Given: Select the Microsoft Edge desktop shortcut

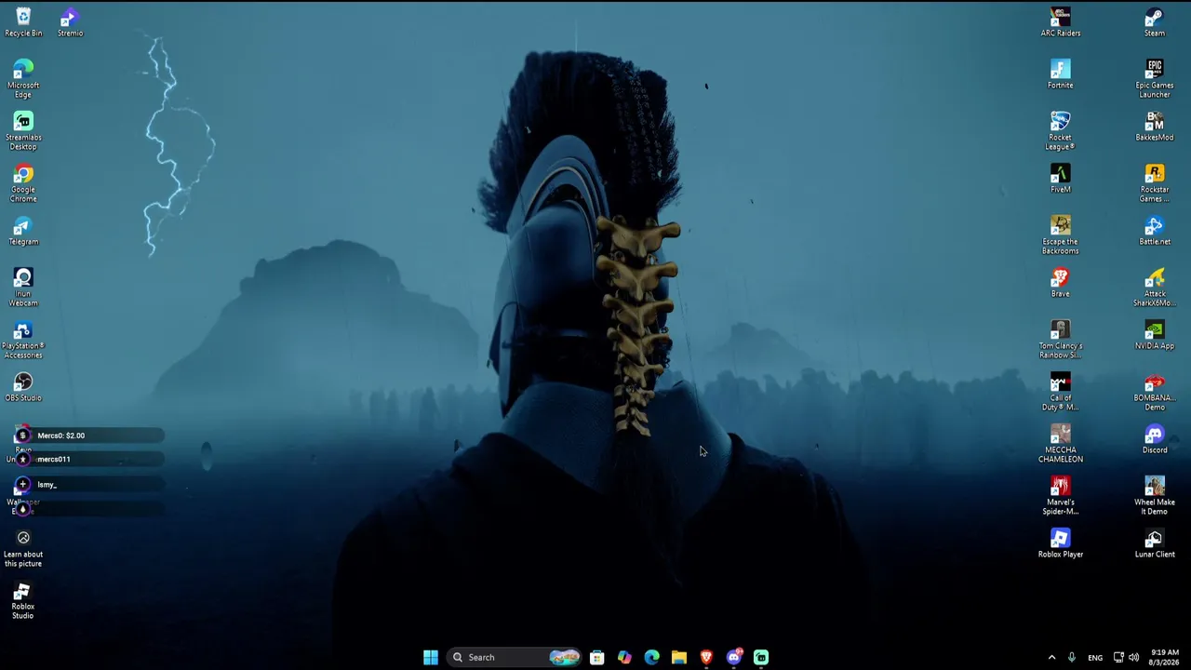Looking at the screenshot, I should 23,79.
